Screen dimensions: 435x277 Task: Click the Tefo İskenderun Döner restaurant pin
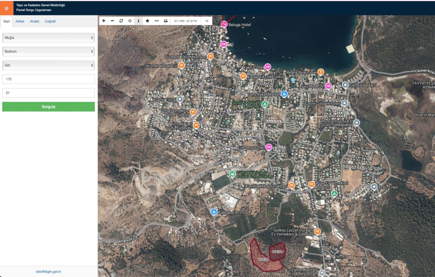tap(193, 112)
